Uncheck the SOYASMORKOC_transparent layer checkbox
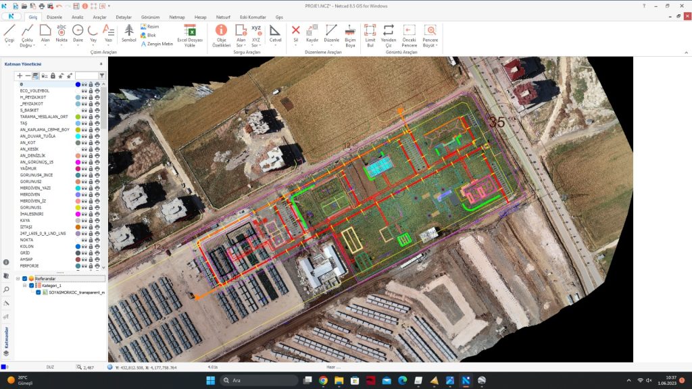 click(x=39, y=292)
